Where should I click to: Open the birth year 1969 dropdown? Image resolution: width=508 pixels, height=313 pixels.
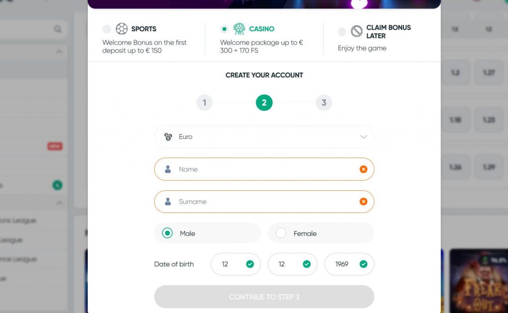349,264
